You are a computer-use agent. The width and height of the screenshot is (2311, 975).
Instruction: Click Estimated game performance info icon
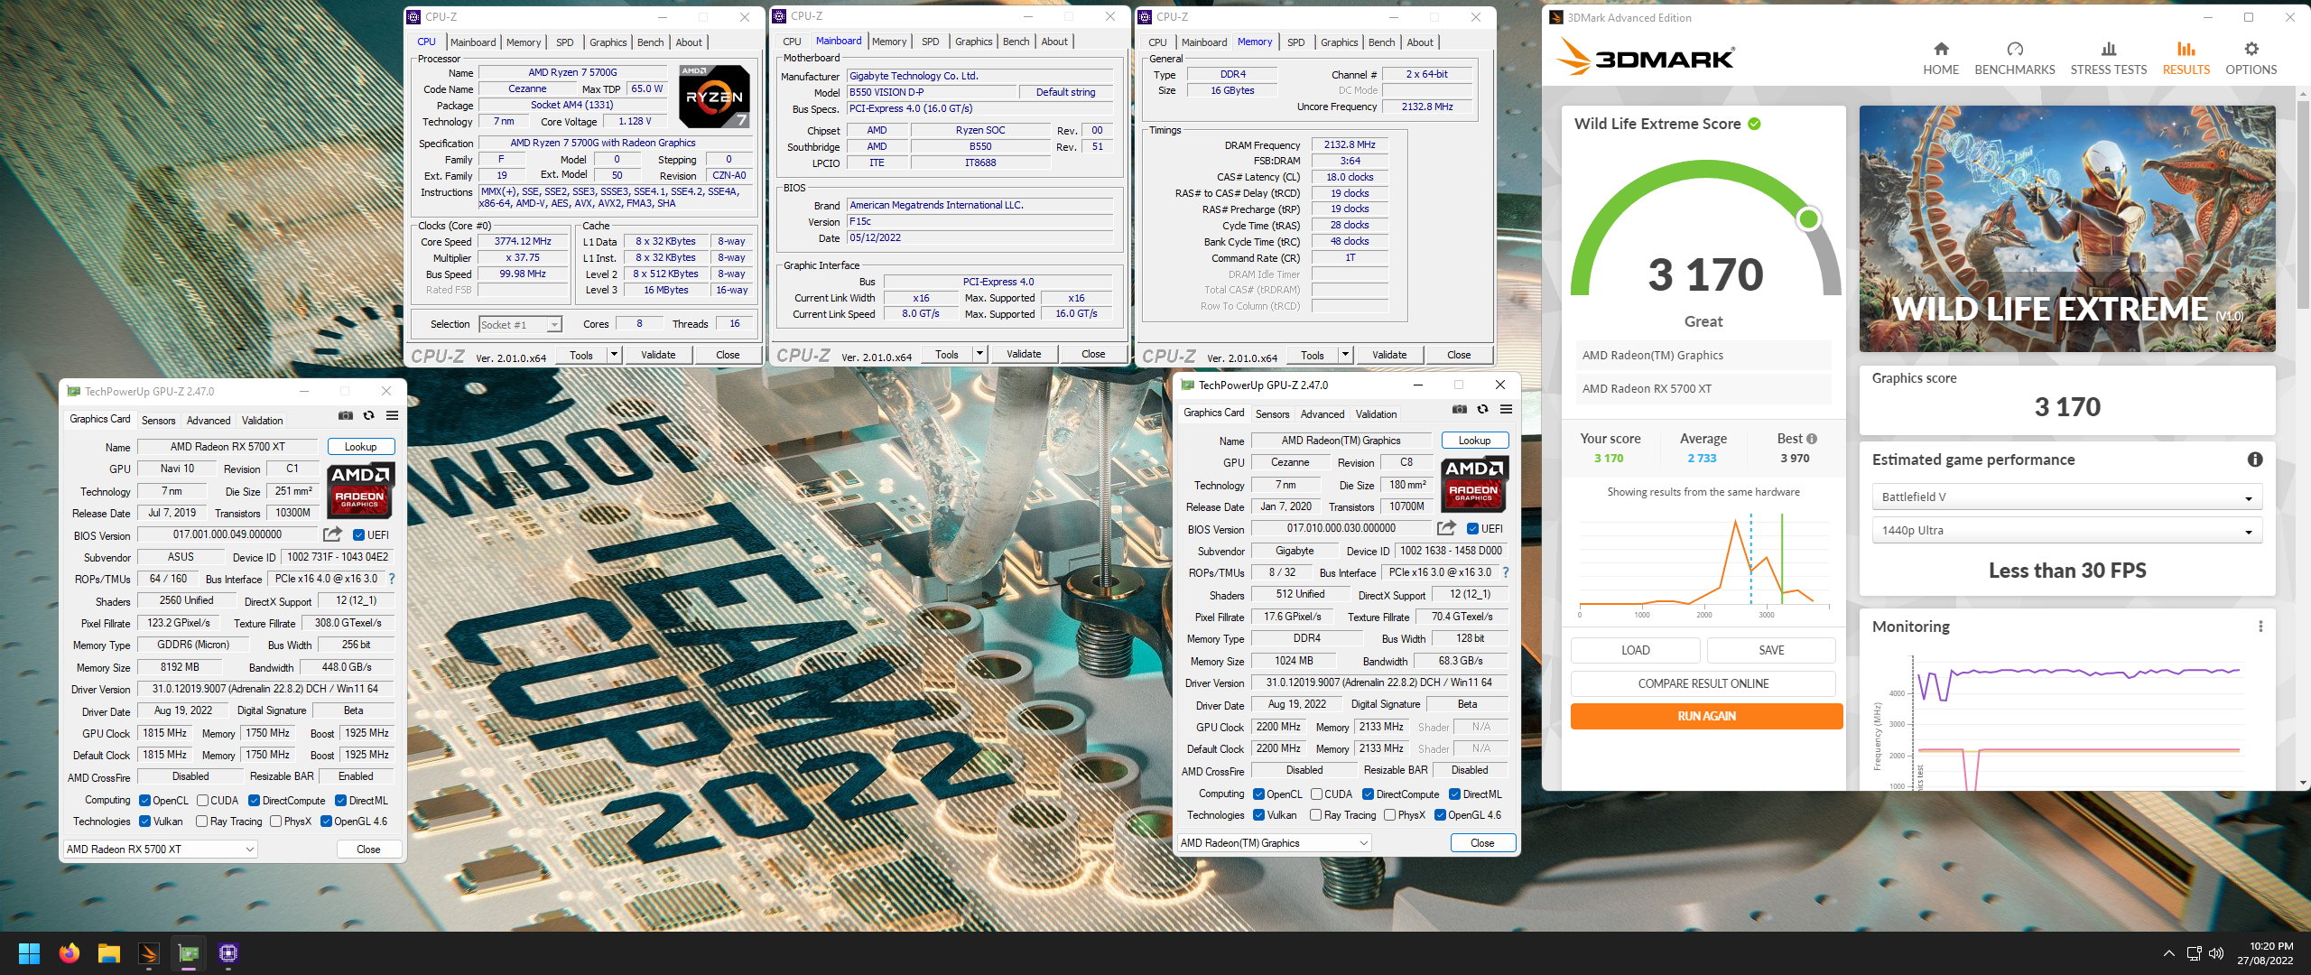(x=2255, y=460)
